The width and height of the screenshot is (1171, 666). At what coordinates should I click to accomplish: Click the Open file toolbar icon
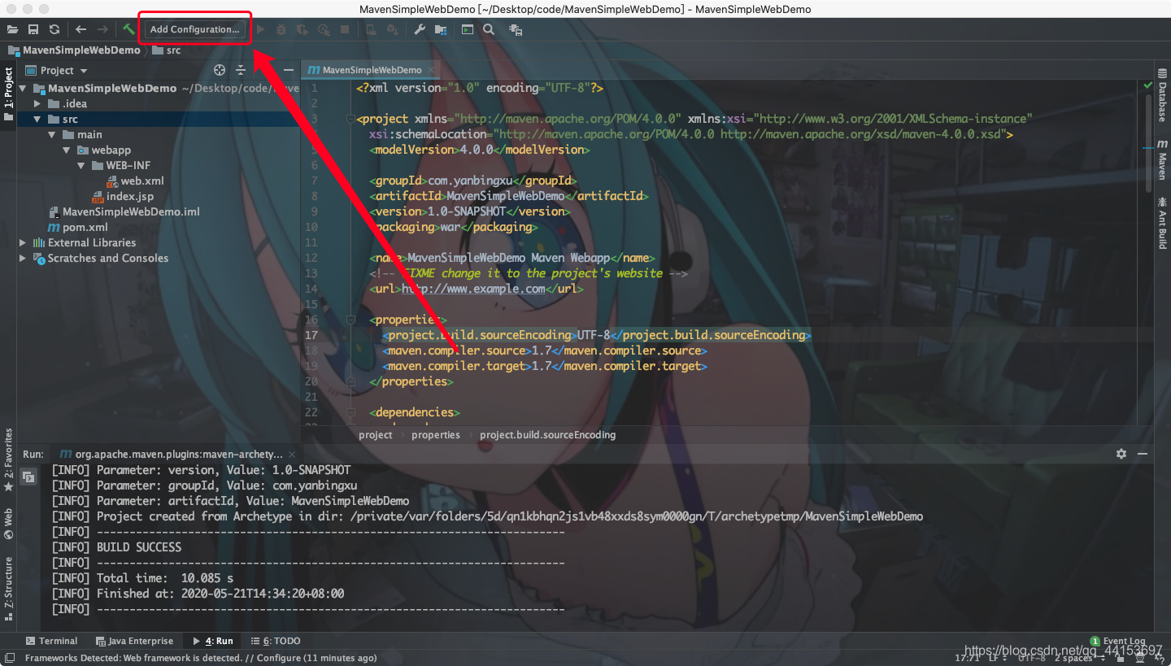pyautogui.click(x=12, y=29)
